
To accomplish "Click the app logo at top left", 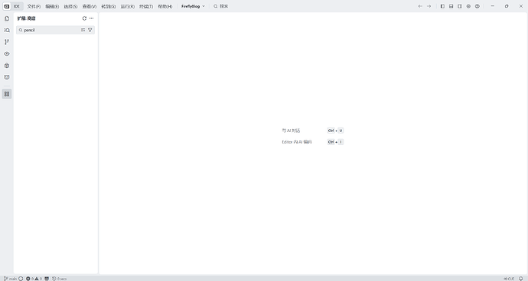I will pos(7,6).
